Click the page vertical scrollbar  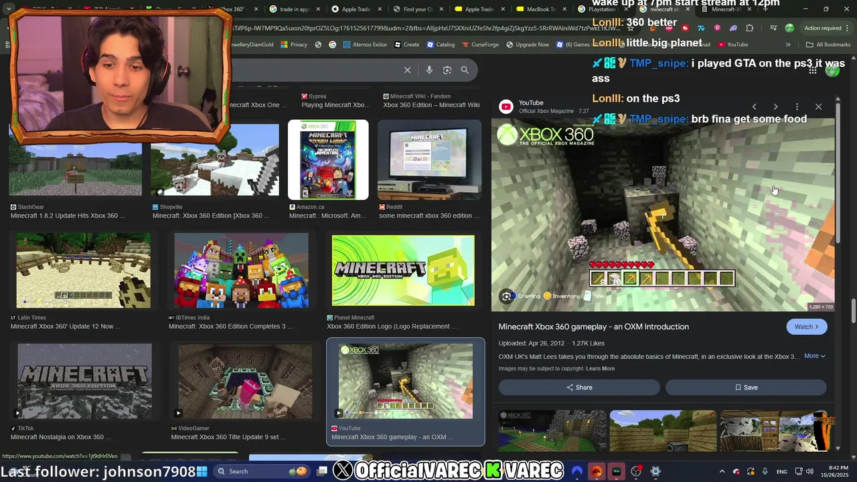tap(853, 311)
